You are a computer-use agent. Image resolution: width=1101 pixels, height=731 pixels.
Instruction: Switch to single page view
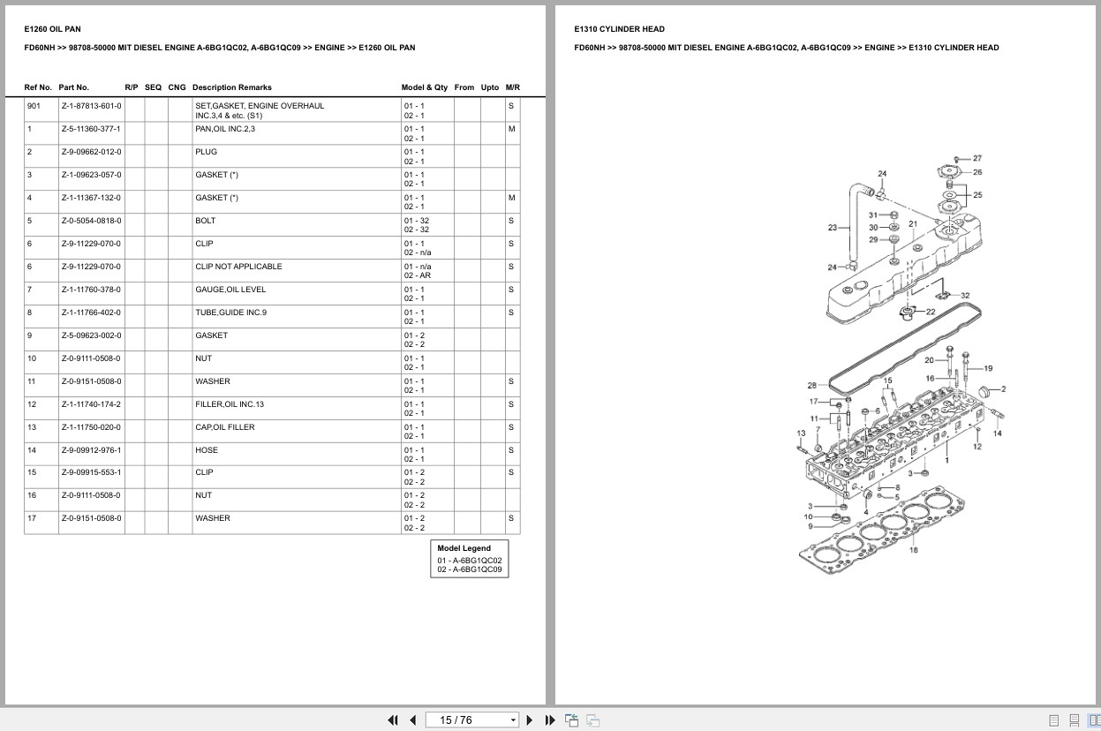1053,720
